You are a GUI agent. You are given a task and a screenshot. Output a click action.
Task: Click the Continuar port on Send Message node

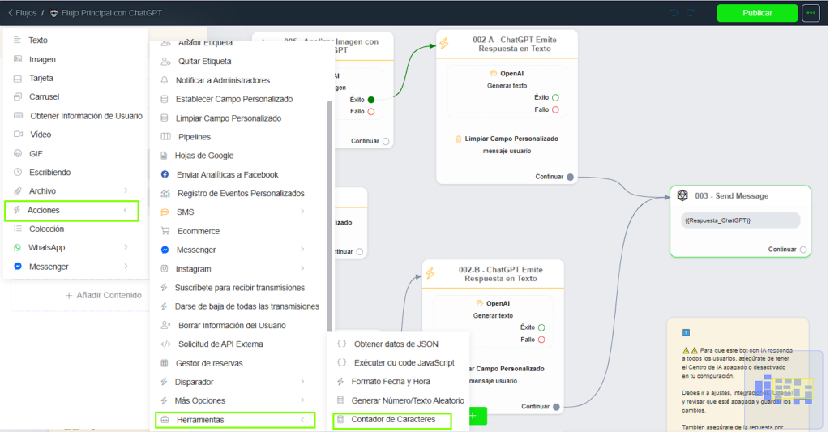click(x=803, y=250)
